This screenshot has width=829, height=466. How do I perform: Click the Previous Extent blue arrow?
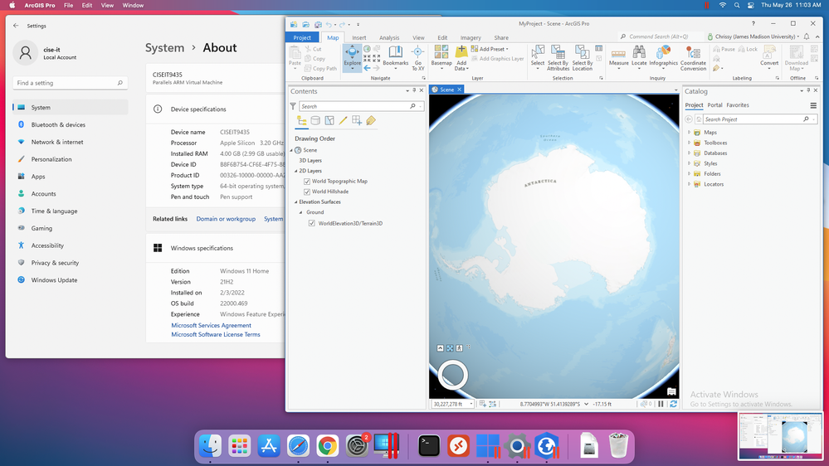click(367, 68)
